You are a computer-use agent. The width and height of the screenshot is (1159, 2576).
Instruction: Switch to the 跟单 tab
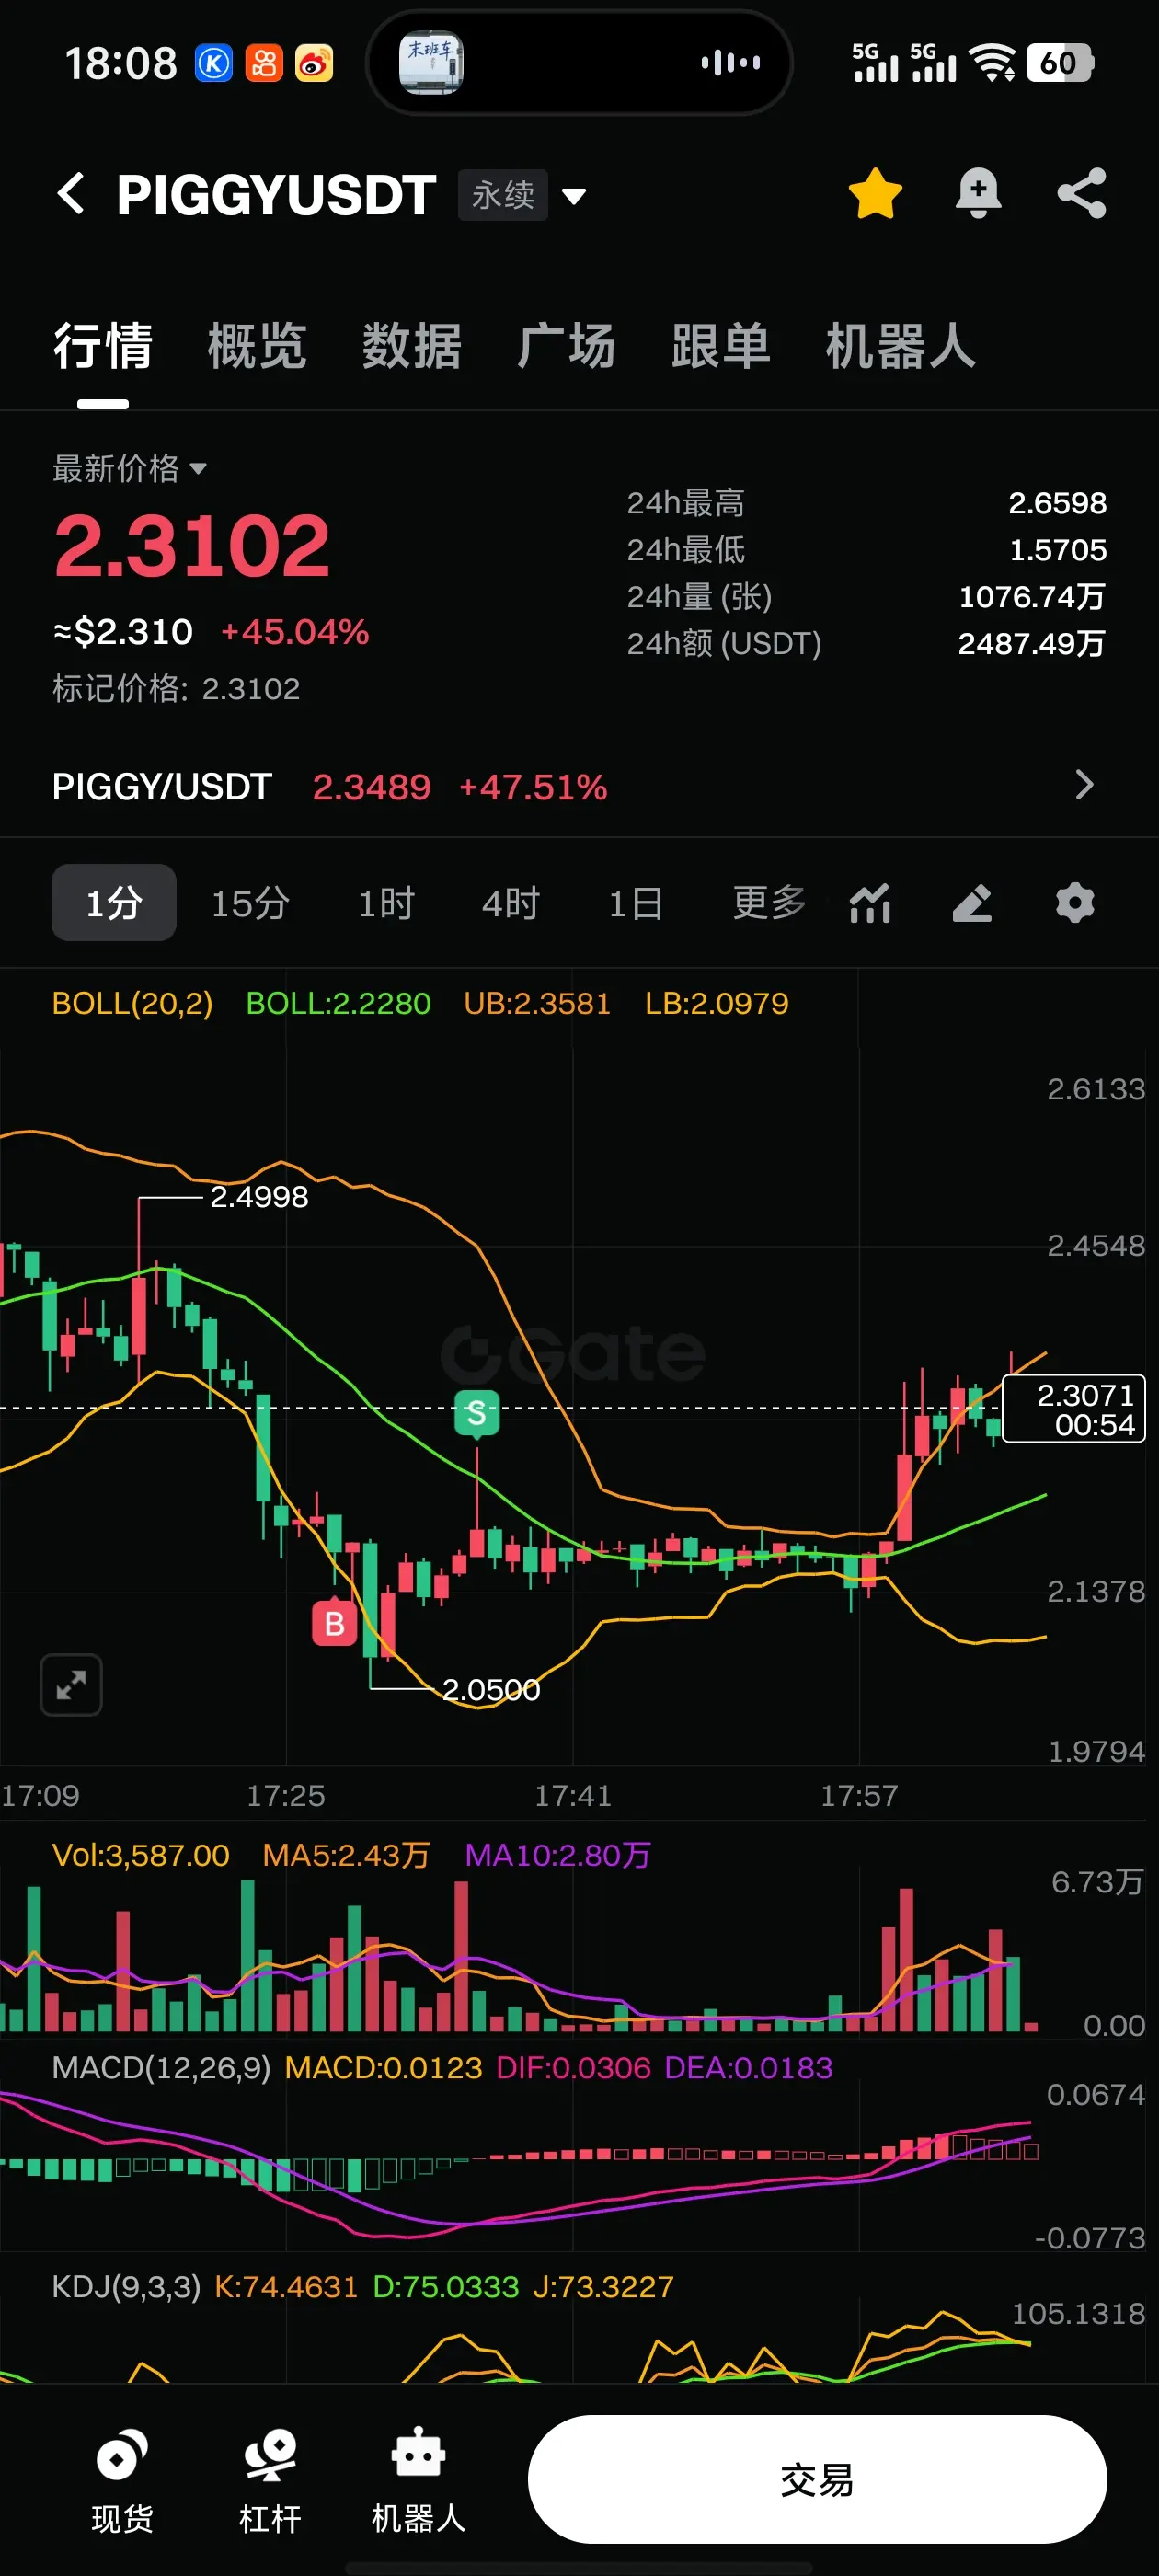pyautogui.click(x=721, y=347)
